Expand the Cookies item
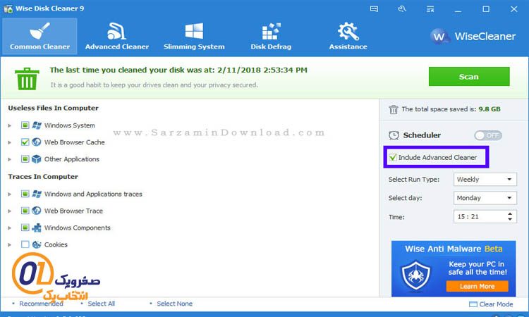This screenshot has height=317, width=529. coord(10,244)
